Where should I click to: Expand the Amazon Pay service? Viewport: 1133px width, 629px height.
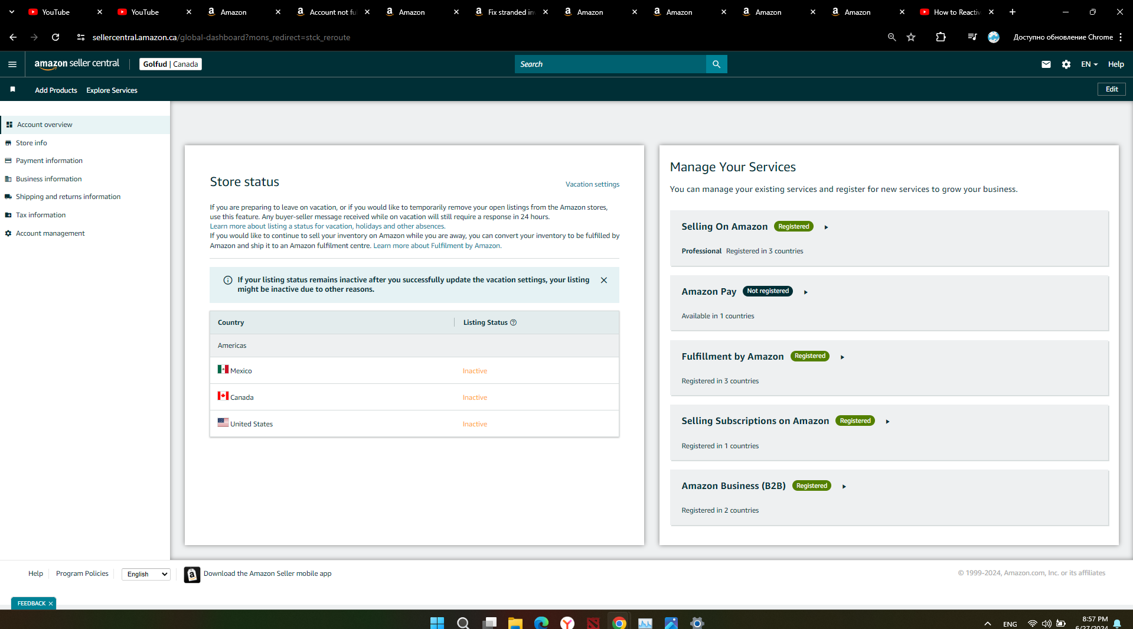(x=805, y=292)
